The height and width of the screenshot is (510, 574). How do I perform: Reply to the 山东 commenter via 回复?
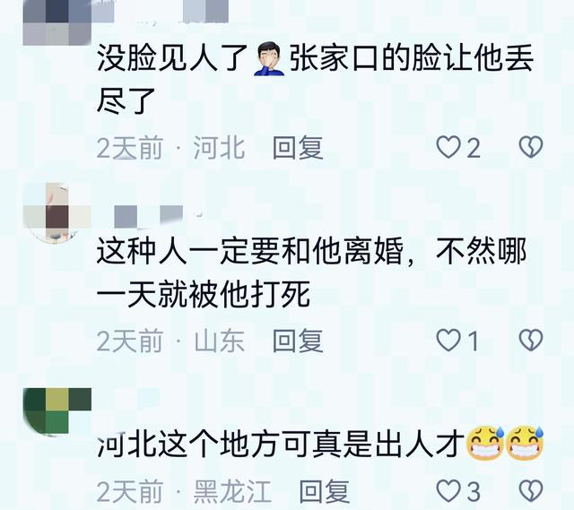pos(298,341)
